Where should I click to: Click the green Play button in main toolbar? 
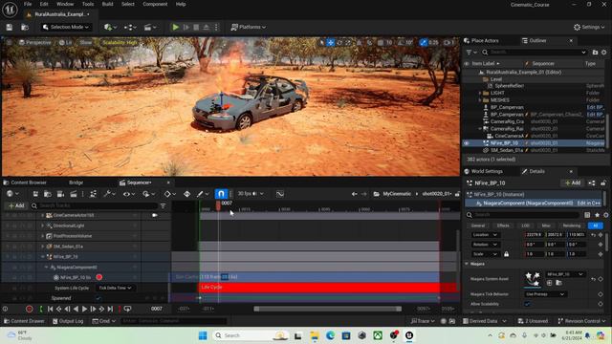point(176,27)
